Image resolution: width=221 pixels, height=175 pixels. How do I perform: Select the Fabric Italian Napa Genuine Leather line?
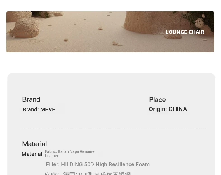point(70,153)
